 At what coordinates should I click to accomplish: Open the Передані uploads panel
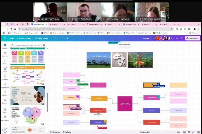5,77
